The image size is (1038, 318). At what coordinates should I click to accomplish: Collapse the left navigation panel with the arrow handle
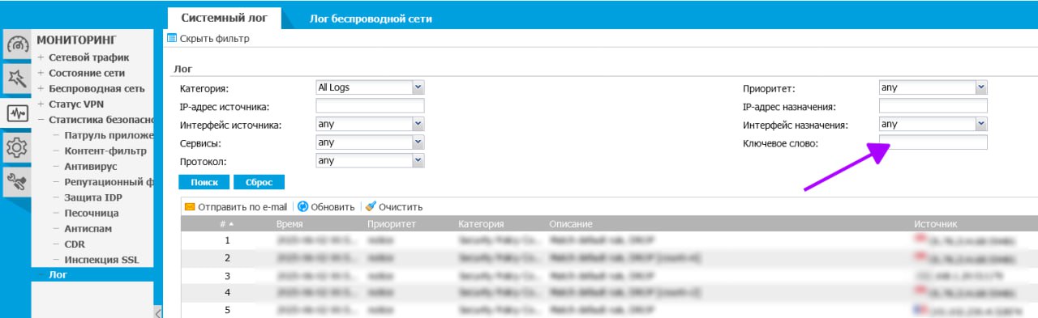pyautogui.click(x=157, y=312)
